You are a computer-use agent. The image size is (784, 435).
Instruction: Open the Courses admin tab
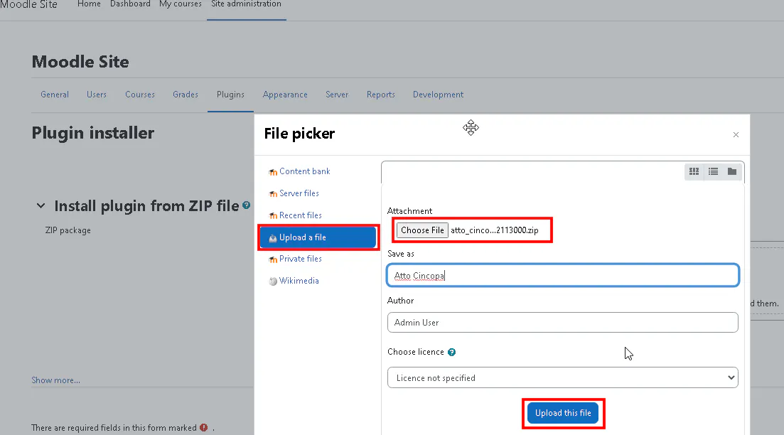[x=140, y=95]
